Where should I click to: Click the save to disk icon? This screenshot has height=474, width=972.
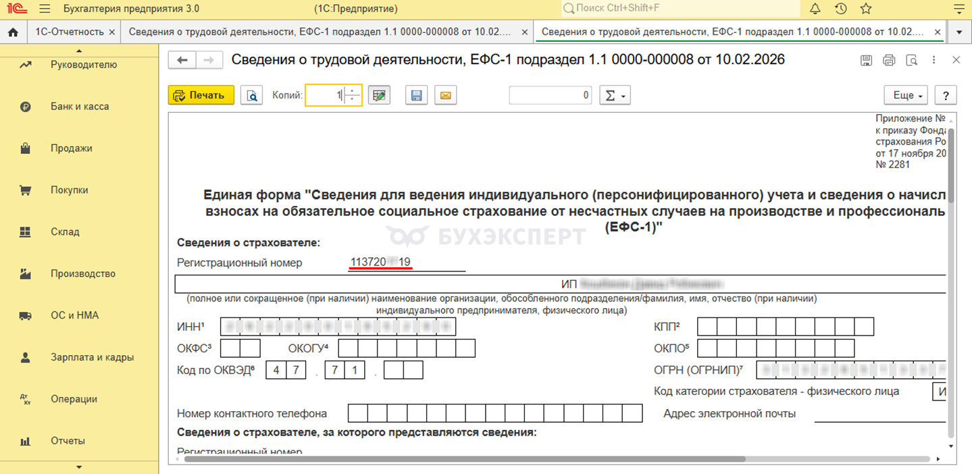point(417,96)
